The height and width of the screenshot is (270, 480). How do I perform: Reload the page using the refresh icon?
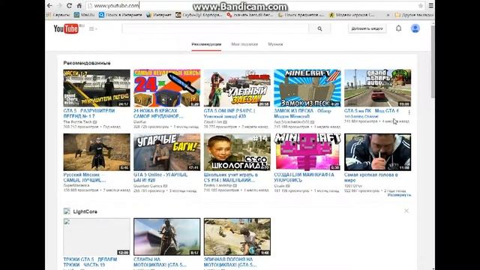pyautogui.click(x=69, y=5)
